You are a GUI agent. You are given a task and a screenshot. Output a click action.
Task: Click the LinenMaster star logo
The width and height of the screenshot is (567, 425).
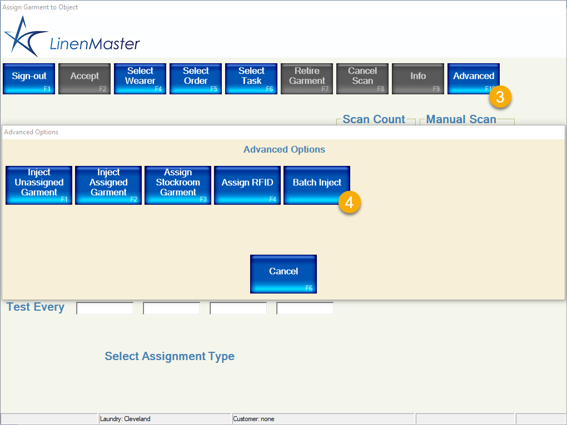tap(23, 37)
